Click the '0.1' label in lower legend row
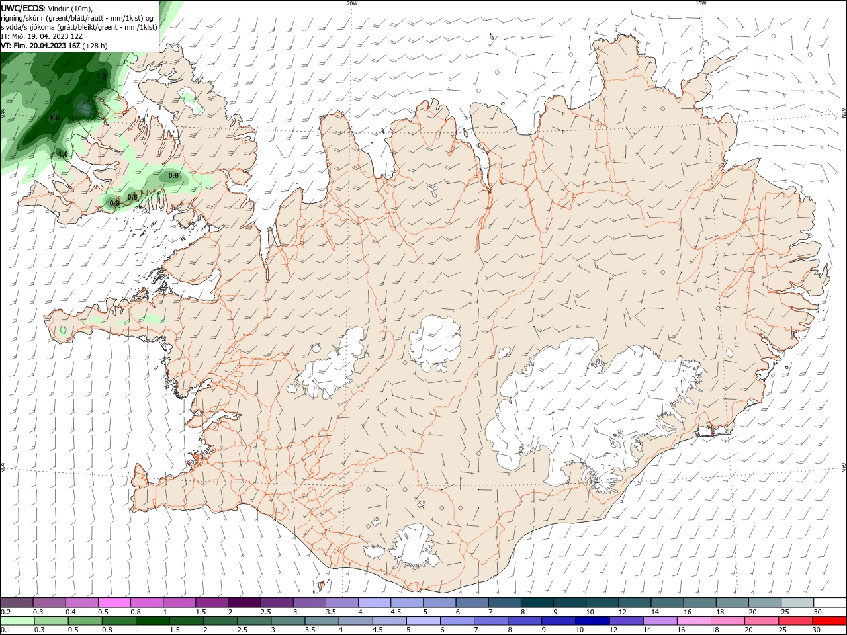Image resolution: width=847 pixels, height=635 pixels. click(5, 630)
